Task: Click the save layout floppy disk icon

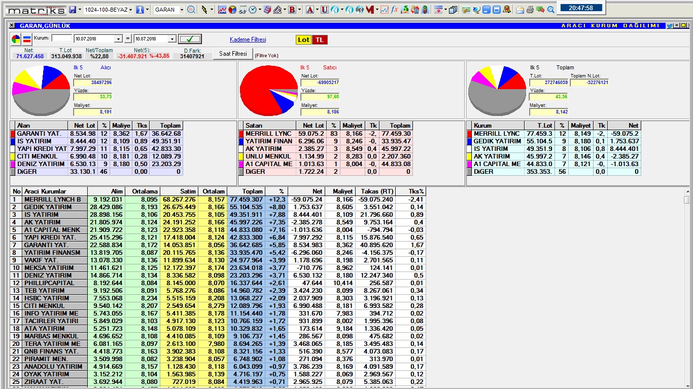Action: tap(73, 10)
